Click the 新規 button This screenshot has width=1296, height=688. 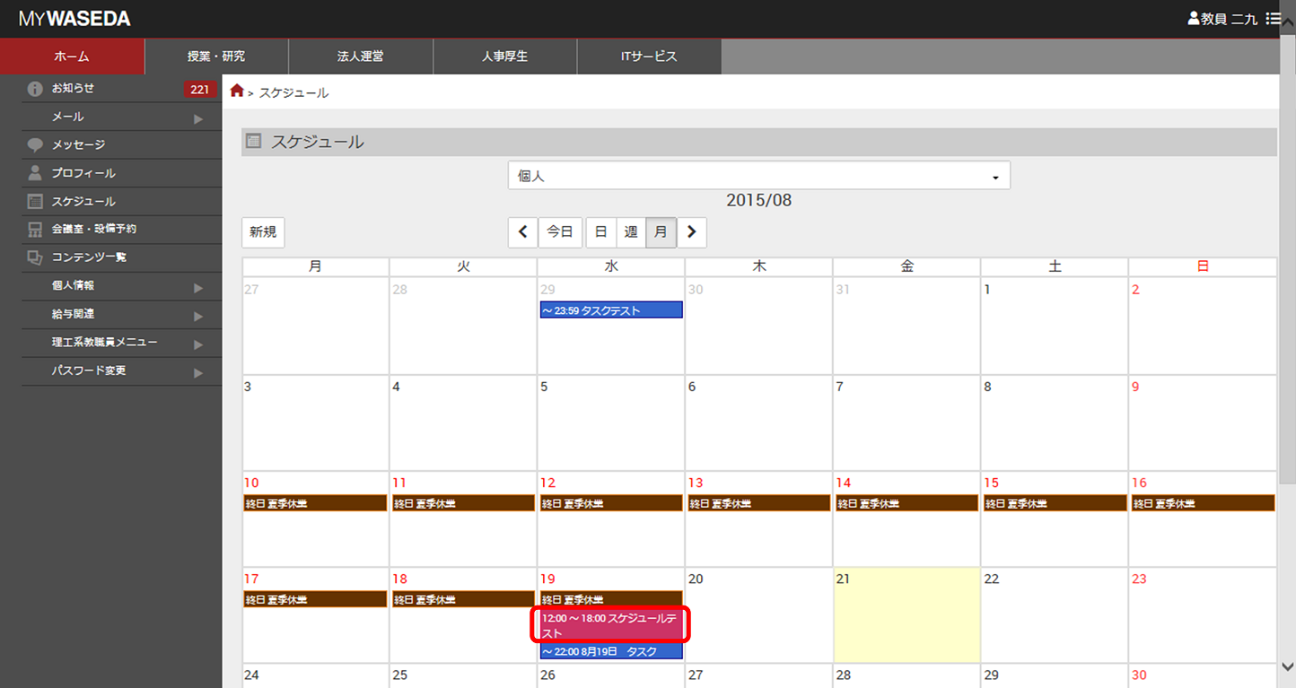point(263,232)
